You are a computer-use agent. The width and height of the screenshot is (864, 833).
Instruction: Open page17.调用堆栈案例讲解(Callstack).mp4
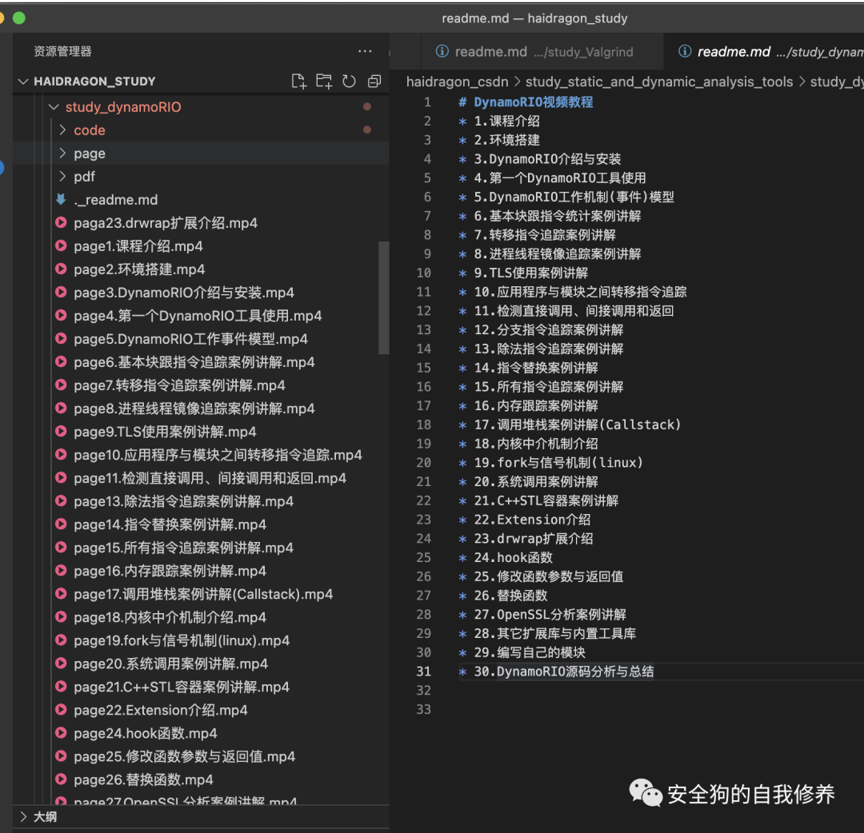(x=203, y=594)
